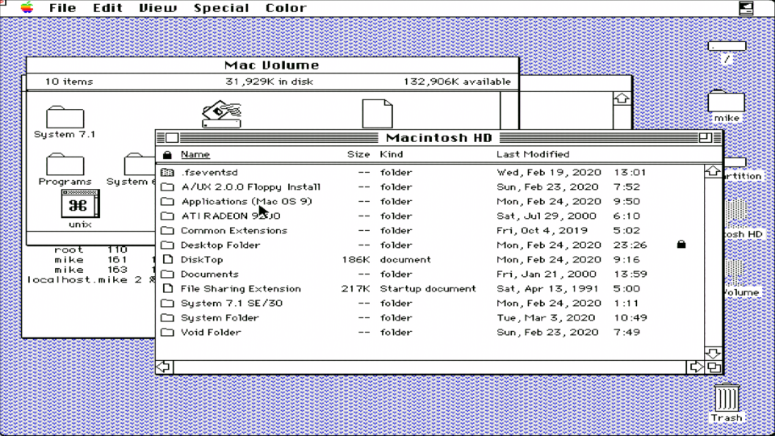775x436 pixels.
Task: Open the View menu
Action: 157,8
